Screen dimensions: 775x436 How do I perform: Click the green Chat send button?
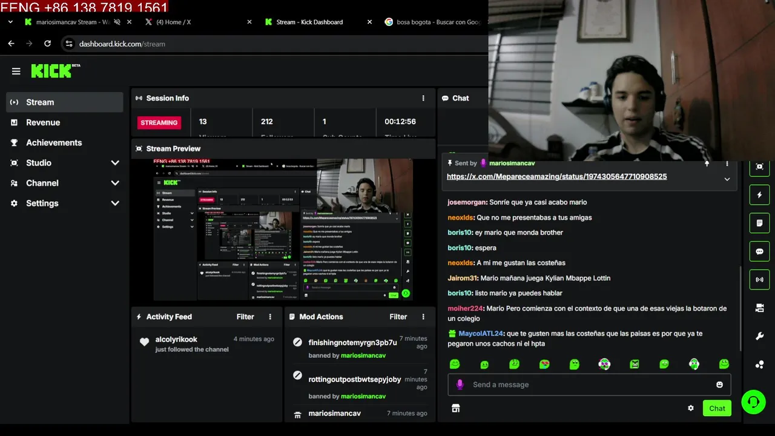coord(717,408)
